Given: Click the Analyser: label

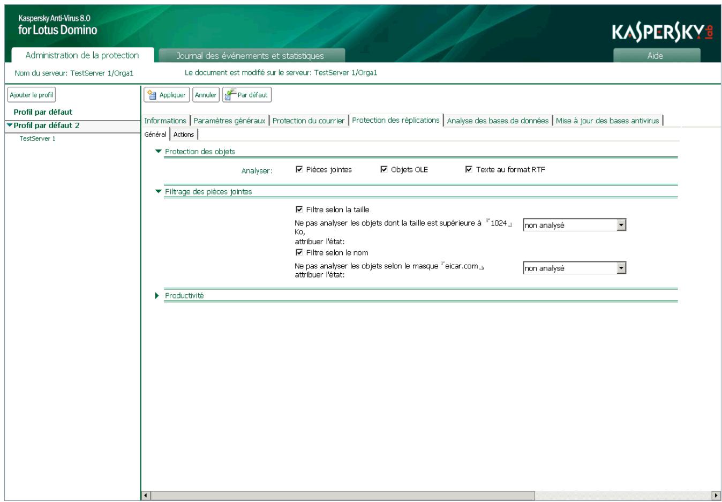Looking at the screenshot, I should pyautogui.click(x=257, y=171).
